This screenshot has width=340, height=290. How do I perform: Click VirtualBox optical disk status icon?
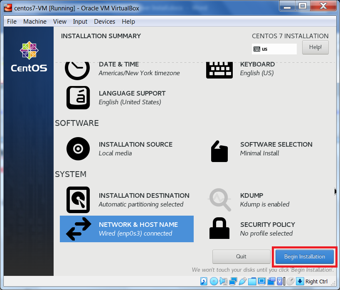pyautogui.click(x=214, y=281)
